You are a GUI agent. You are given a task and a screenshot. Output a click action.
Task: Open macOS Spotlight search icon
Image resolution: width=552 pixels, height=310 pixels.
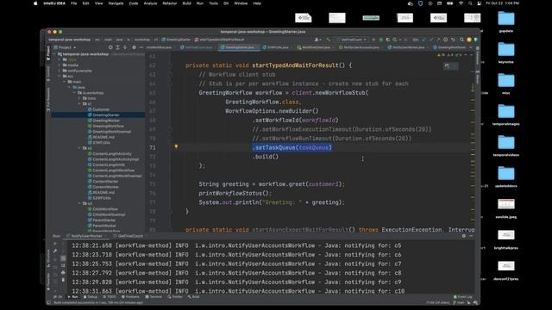pos(470,3)
